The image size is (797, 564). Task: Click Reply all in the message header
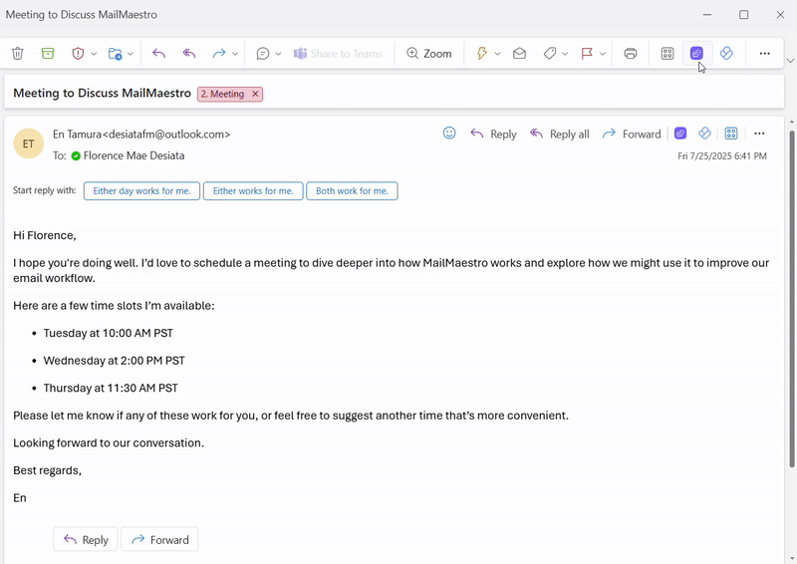click(559, 135)
